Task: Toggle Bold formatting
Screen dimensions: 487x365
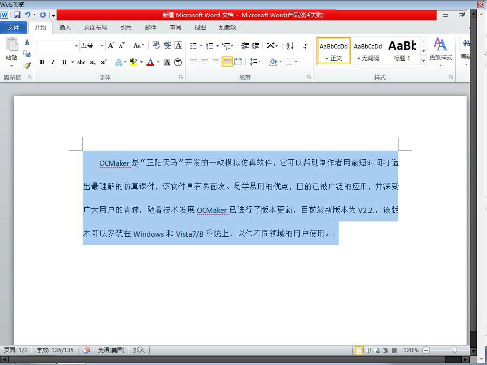Action: [x=42, y=62]
